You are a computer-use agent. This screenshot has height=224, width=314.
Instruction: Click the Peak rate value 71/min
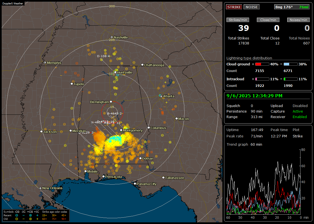(x=257, y=136)
